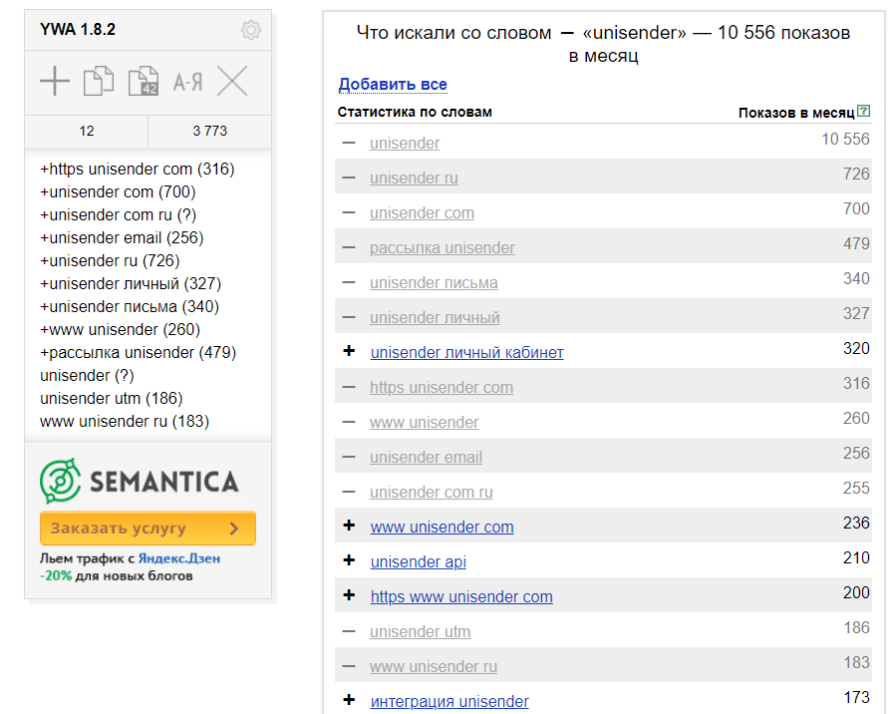
Task: Click the plus add-phrase icon in YWA toolbar
Action: tap(55, 81)
